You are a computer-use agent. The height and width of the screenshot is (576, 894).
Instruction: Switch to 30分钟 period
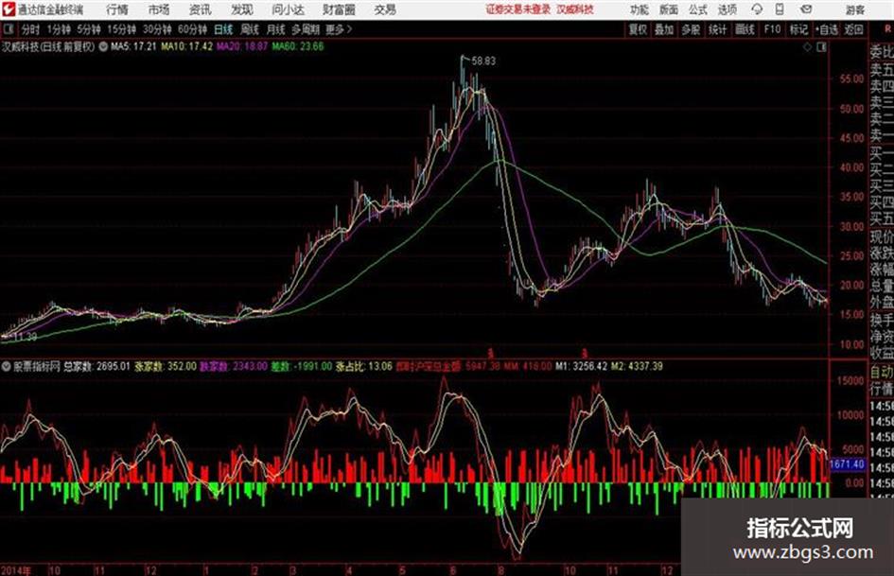click(157, 29)
